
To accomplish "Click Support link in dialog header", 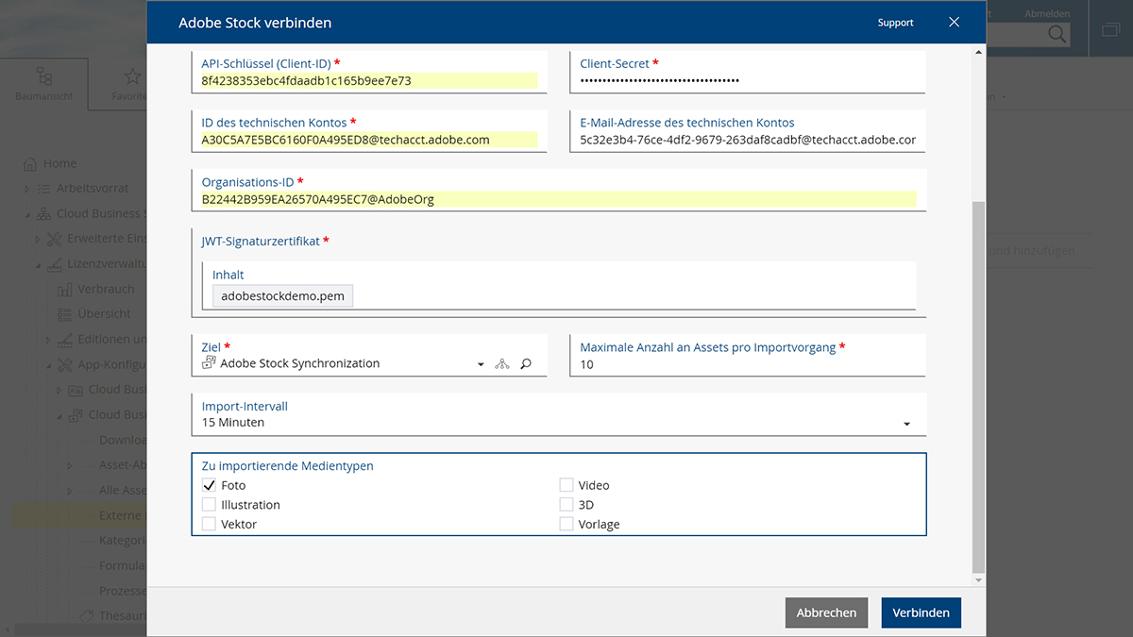I will [896, 23].
